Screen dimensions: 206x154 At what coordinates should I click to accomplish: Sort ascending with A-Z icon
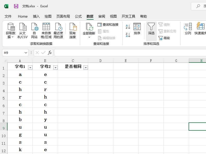tap(128, 27)
